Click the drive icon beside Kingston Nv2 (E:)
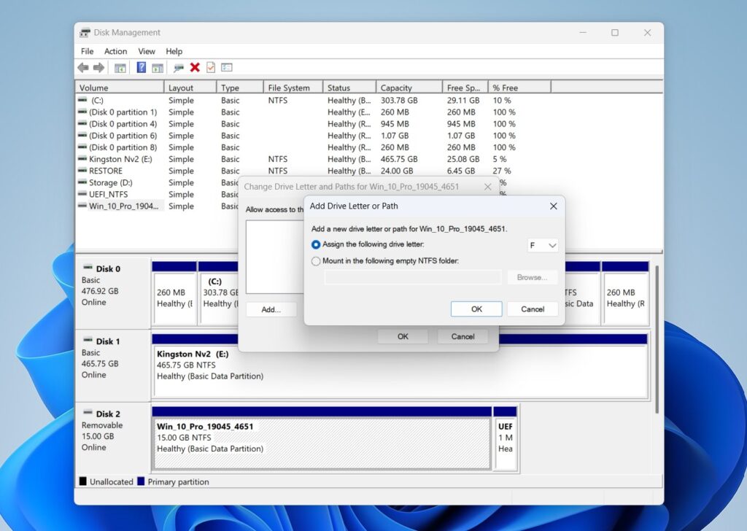 pos(82,159)
